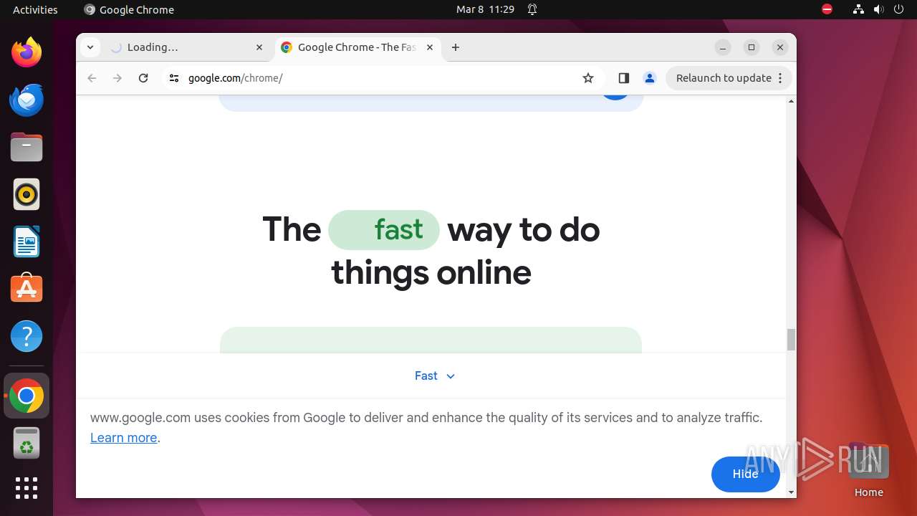Viewport: 917px width, 516px height.
Task: Switch to Google Chrome - The Fast tab
Action: click(357, 47)
